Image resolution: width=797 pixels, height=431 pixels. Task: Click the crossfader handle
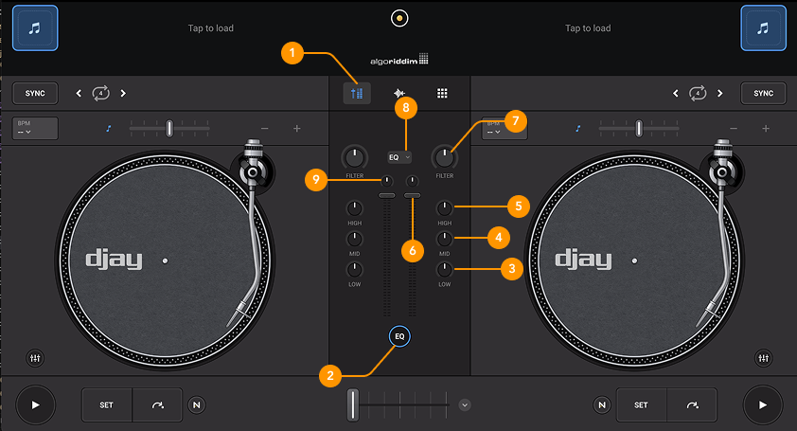click(x=353, y=405)
